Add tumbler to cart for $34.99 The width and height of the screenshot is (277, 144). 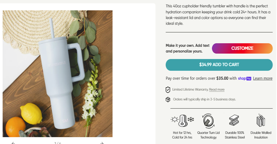[x=219, y=65]
